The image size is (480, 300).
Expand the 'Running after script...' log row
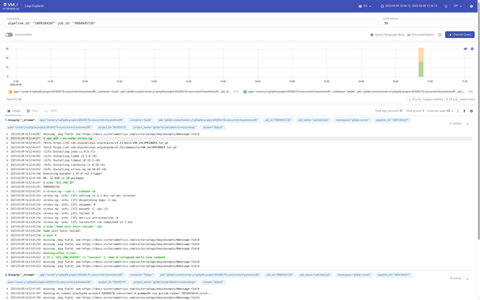239,253
